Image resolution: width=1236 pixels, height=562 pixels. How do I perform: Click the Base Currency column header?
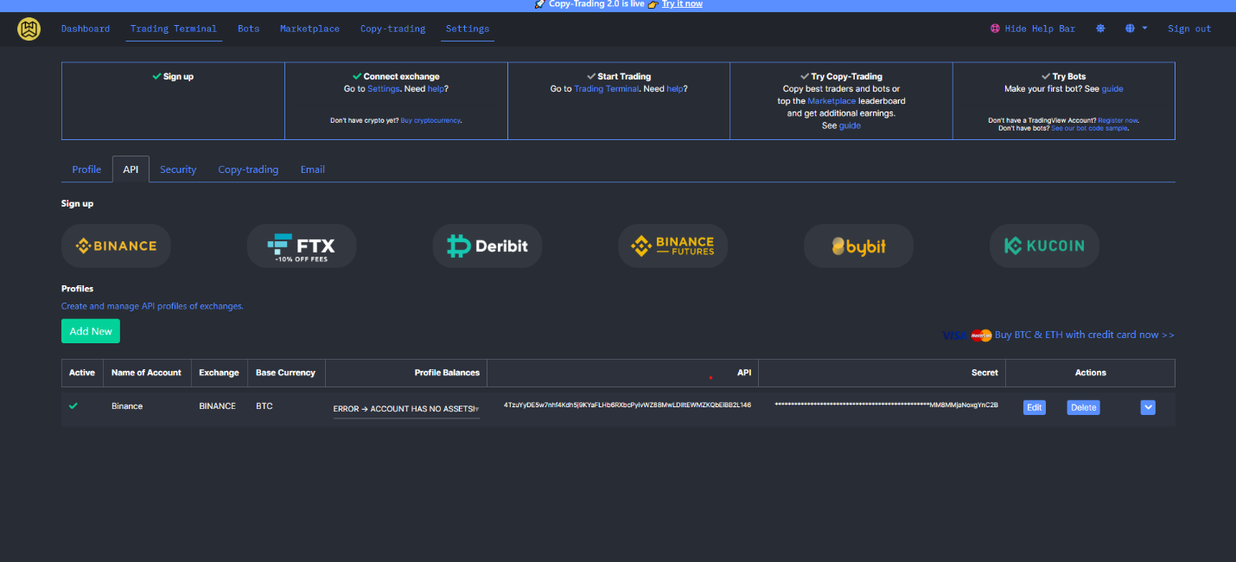click(x=285, y=373)
